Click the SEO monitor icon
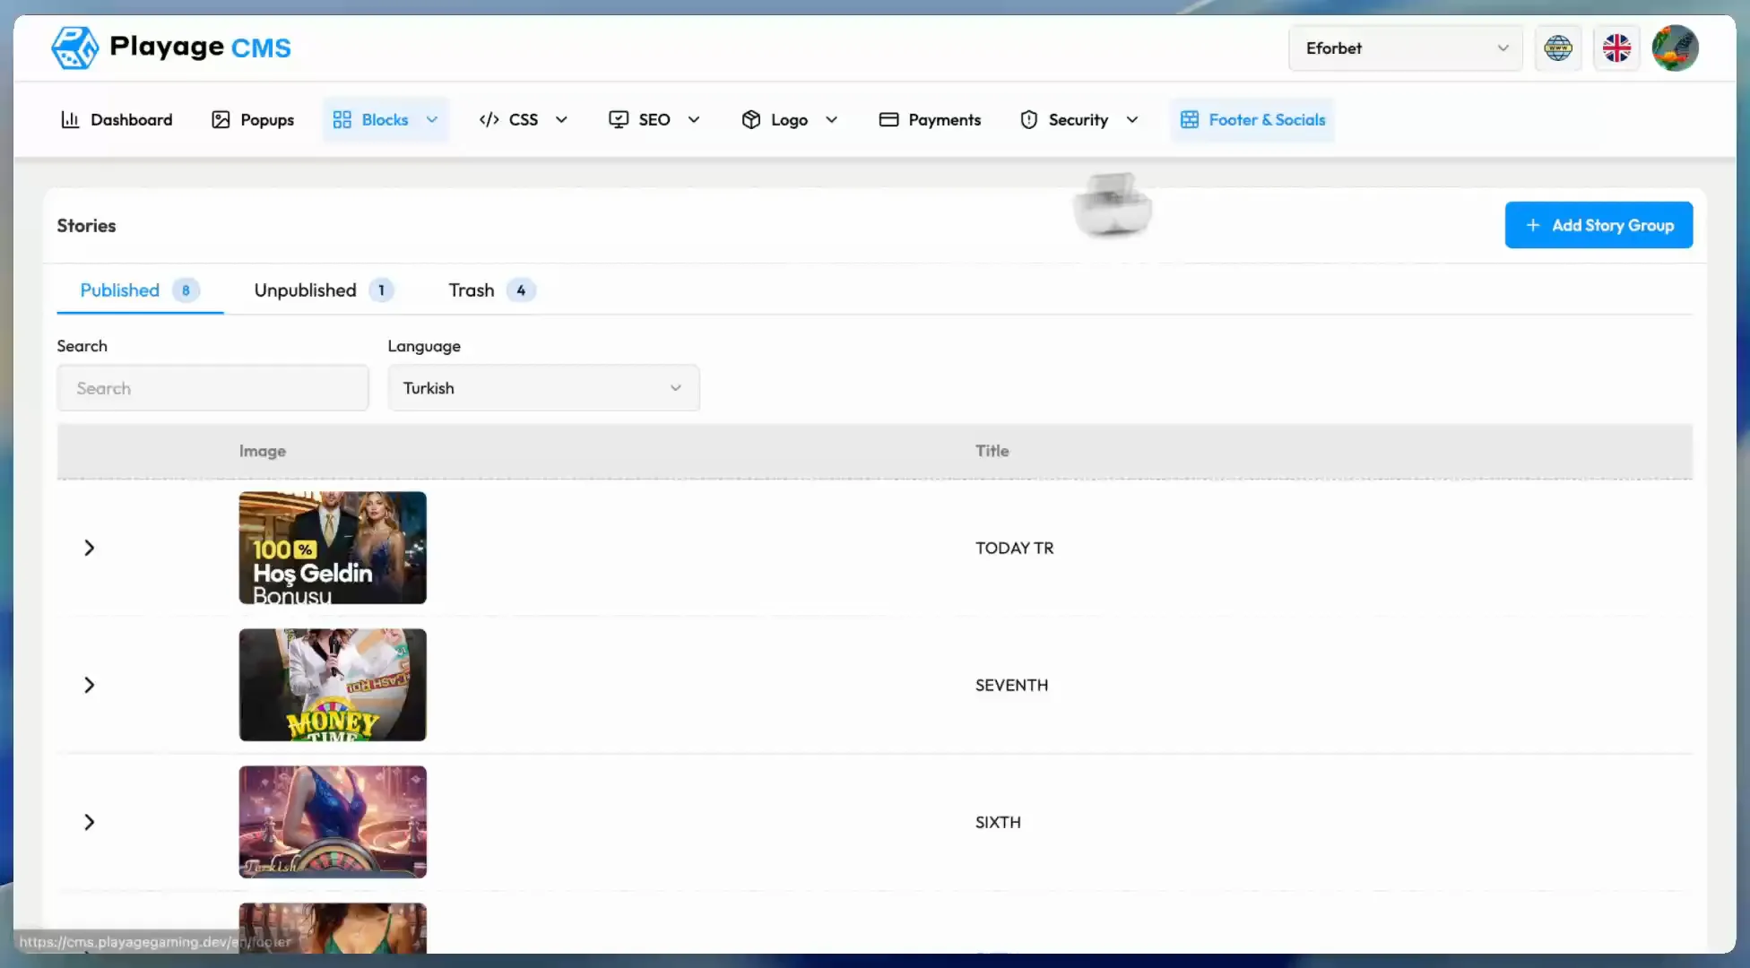This screenshot has height=968, width=1750. point(618,119)
